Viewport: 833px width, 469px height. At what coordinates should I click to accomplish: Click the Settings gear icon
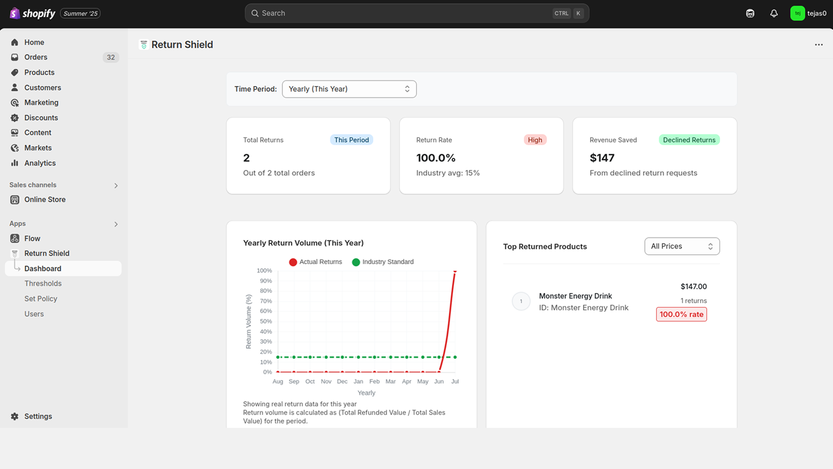click(15, 416)
